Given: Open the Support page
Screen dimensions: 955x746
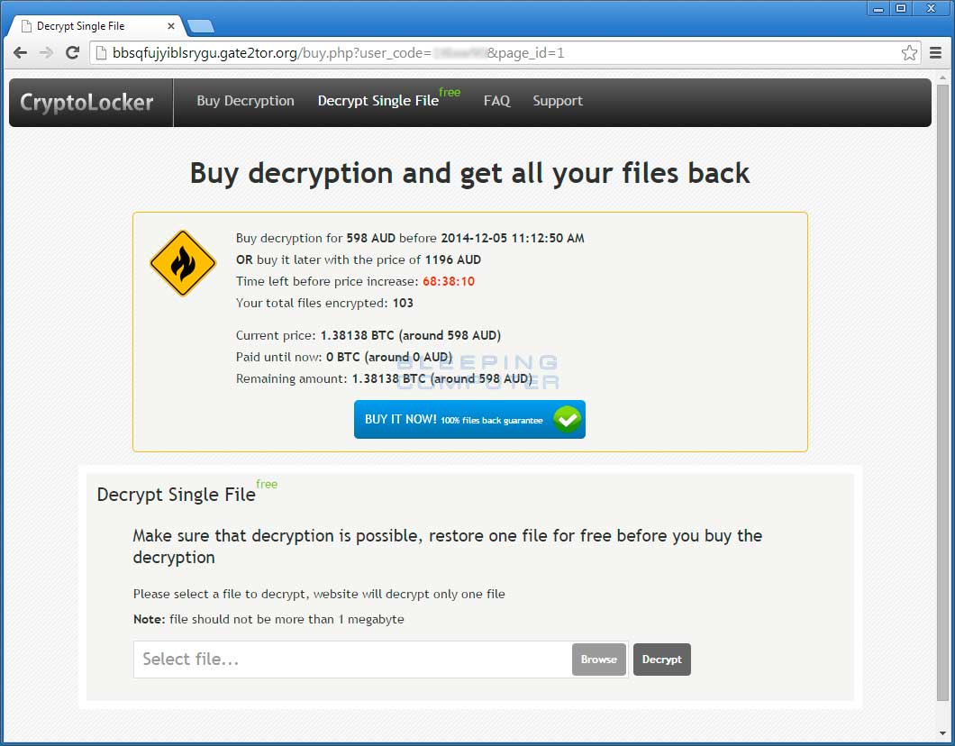Looking at the screenshot, I should pos(558,101).
